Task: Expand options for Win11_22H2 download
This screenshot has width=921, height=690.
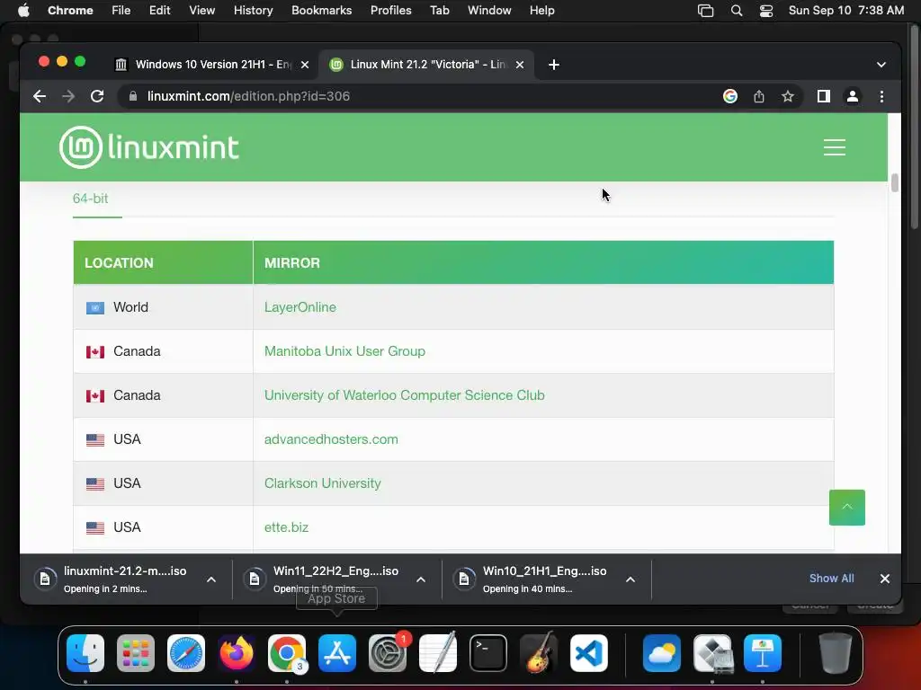Action: (421, 579)
